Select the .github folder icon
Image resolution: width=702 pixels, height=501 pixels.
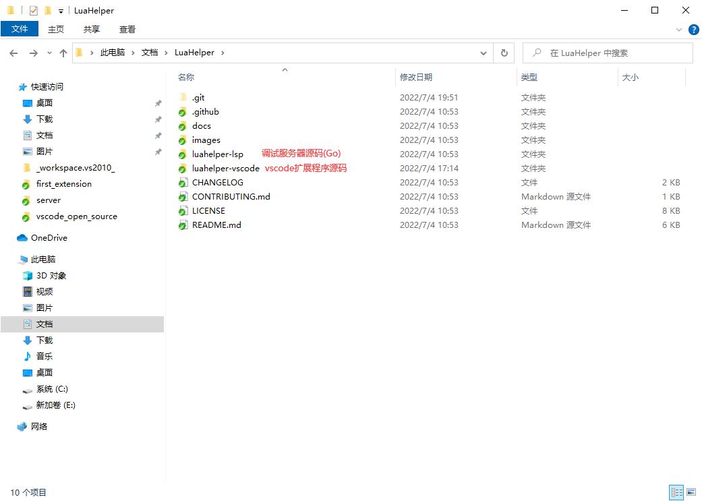[x=183, y=112]
